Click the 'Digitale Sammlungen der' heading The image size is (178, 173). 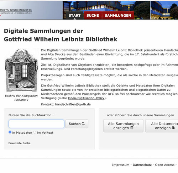[x=43, y=31]
